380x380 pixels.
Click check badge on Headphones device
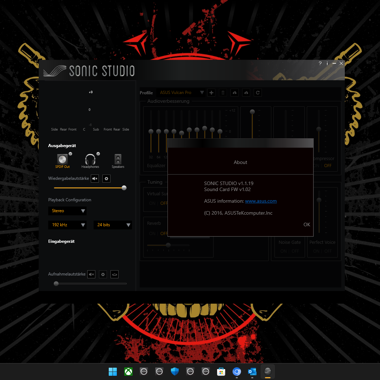coord(98,154)
